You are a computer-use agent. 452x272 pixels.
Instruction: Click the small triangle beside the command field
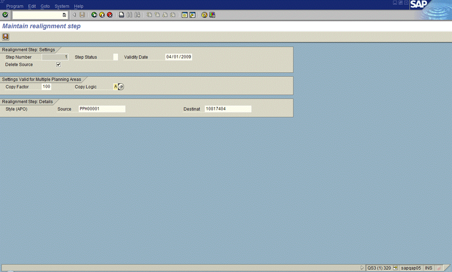(x=74, y=15)
